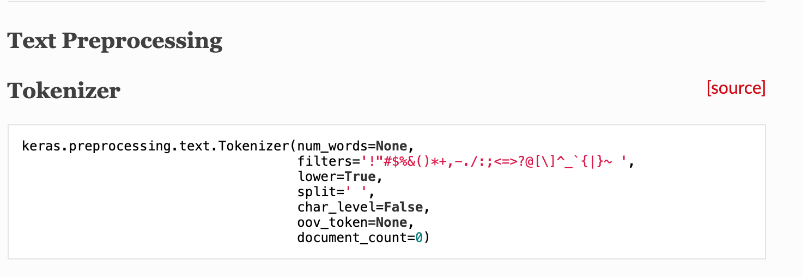The height and width of the screenshot is (278, 802).
Task: Click the bold True value after lower=
Action: point(360,177)
